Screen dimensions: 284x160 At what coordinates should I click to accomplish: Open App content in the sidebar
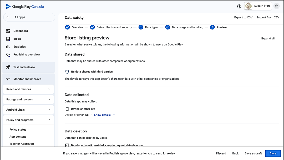18,137
